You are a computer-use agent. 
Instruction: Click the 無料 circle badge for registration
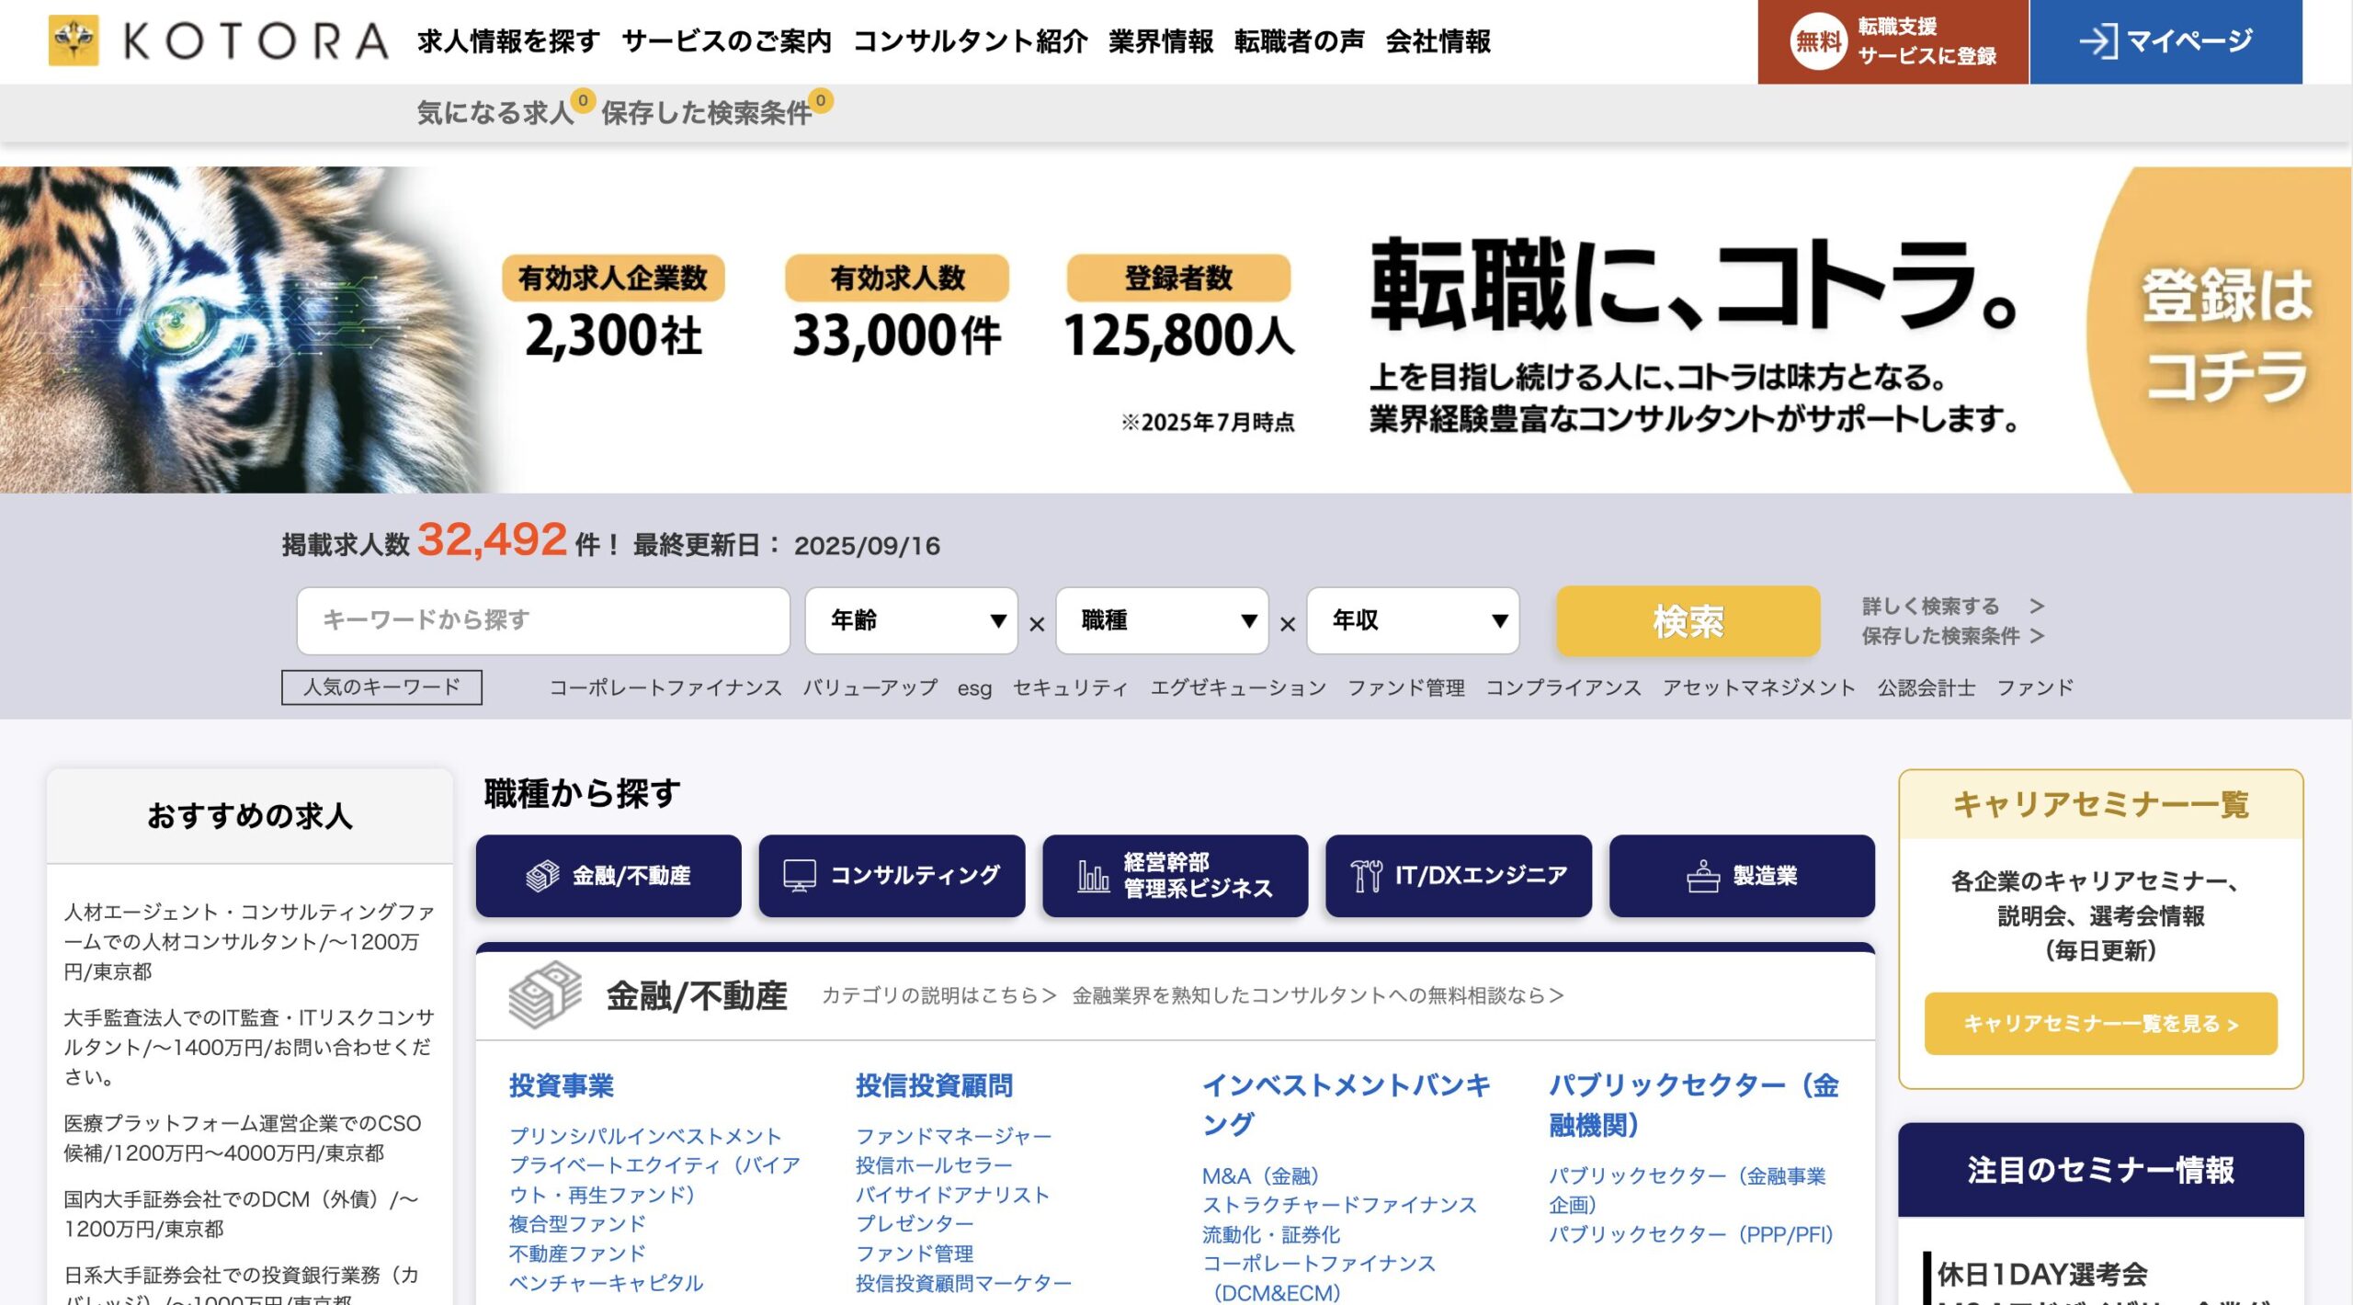[x=1818, y=41]
